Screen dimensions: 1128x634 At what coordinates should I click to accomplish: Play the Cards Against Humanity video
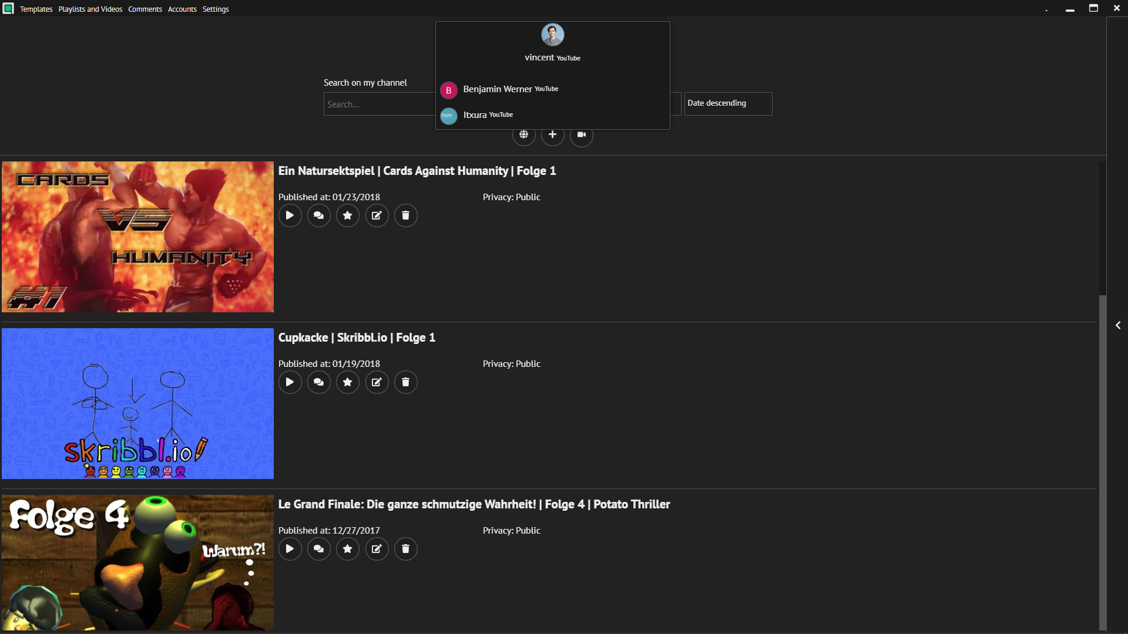coord(290,215)
